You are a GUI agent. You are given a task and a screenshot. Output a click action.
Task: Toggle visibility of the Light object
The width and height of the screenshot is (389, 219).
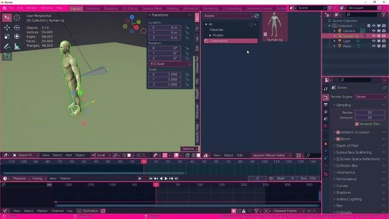point(374,41)
